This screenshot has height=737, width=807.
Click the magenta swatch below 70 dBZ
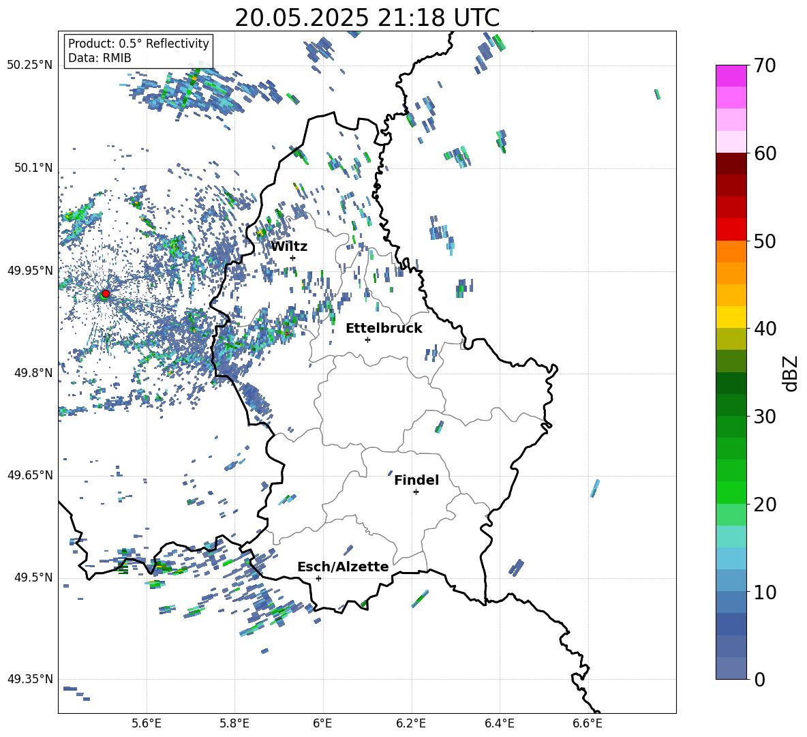731,76
